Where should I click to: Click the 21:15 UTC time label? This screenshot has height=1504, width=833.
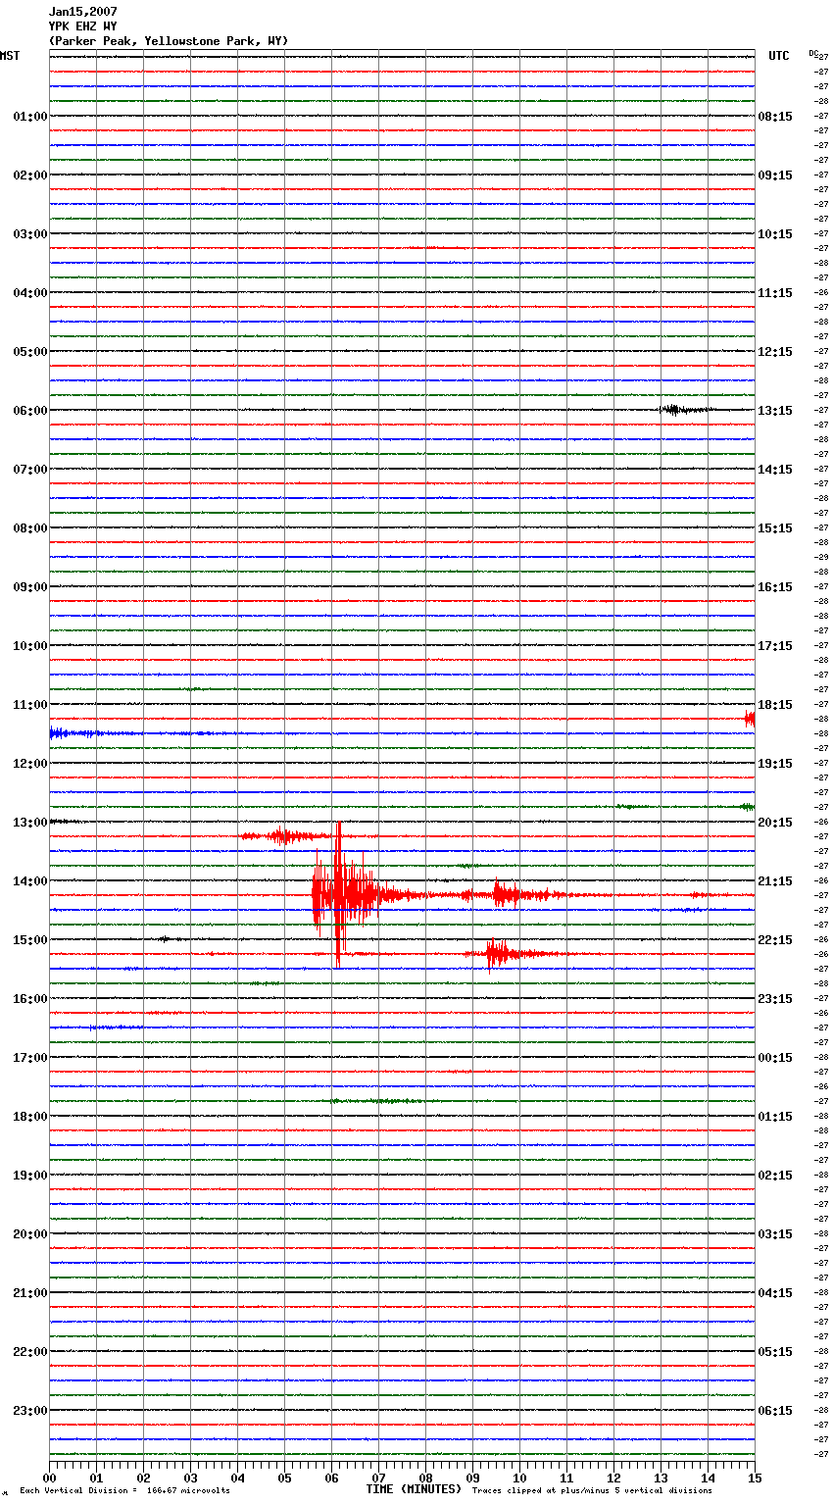point(775,881)
